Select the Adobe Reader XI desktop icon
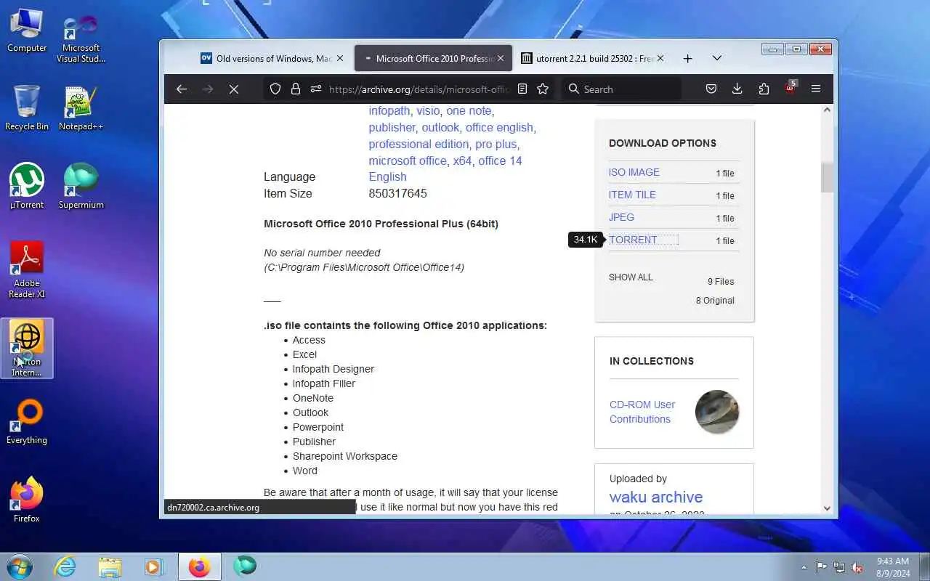This screenshot has width=930, height=581. click(x=27, y=269)
